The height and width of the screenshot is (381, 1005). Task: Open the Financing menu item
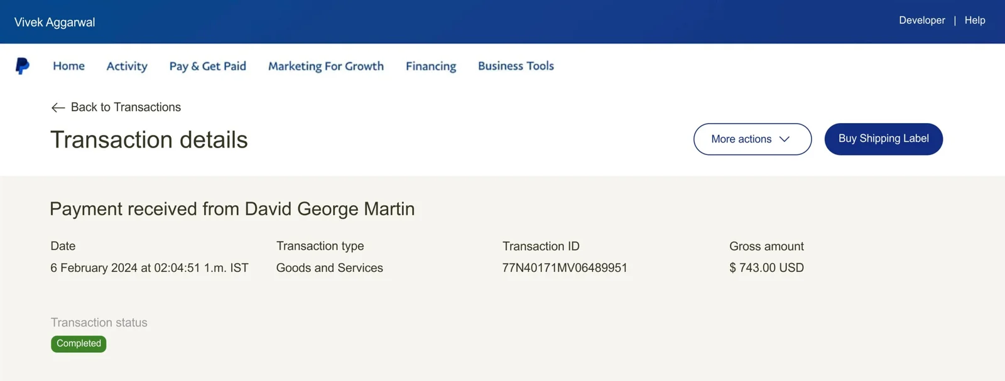click(x=431, y=66)
